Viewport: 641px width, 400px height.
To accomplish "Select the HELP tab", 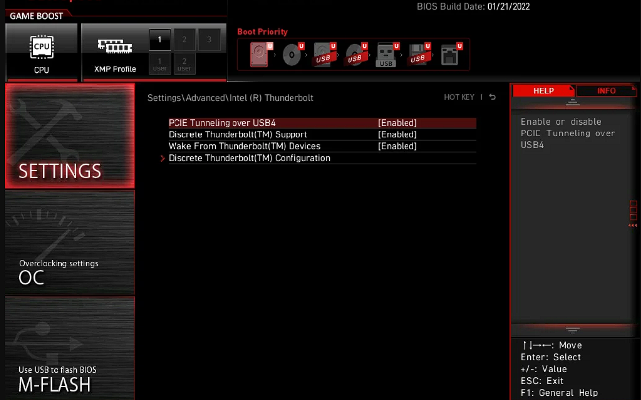I will pos(543,91).
